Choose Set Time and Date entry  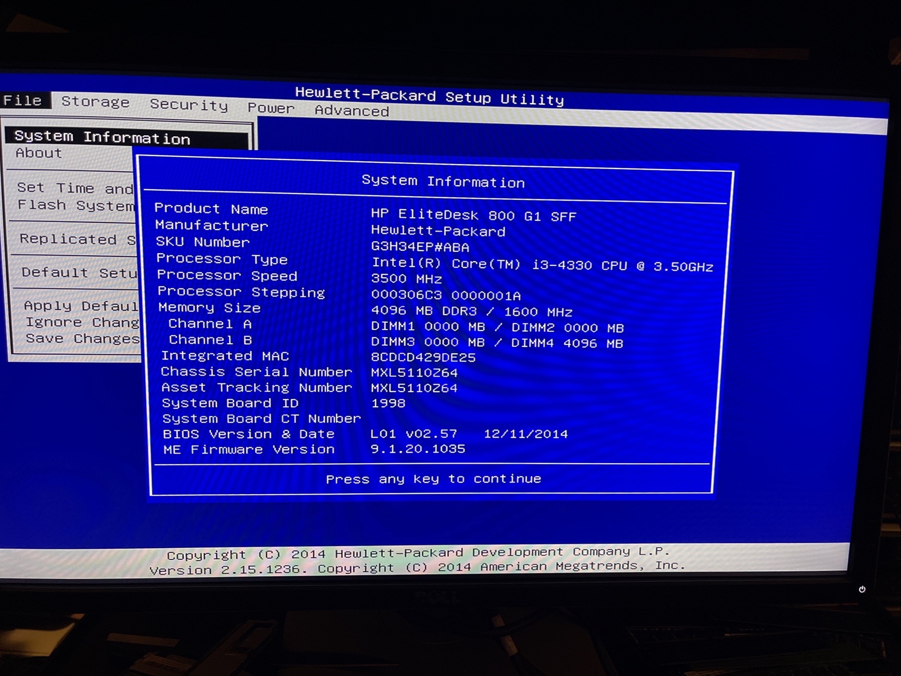click(75, 188)
